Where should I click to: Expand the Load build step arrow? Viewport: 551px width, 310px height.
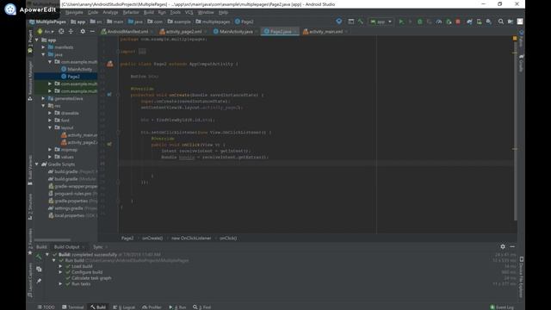point(60,266)
